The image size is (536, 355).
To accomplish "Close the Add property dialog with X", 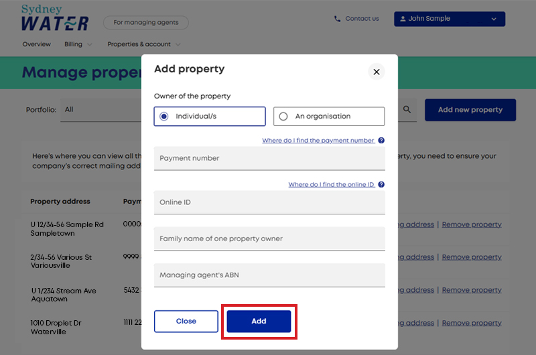I will coord(377,72).
